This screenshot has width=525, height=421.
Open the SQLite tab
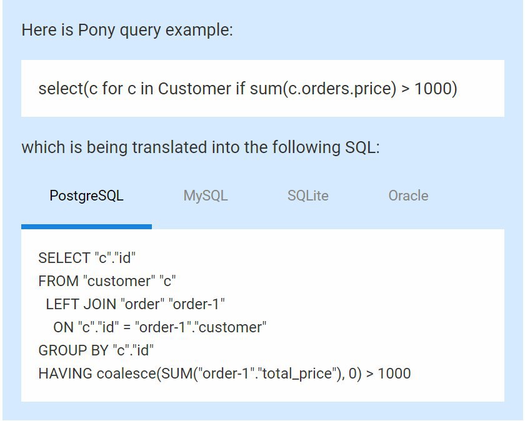(x=307, y=196)
